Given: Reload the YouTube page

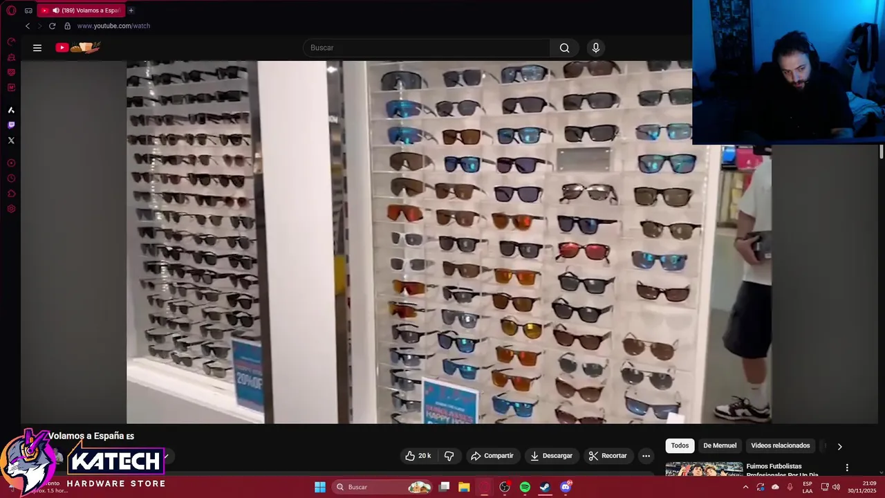Looking at the screenshot, I should point(52,26).
